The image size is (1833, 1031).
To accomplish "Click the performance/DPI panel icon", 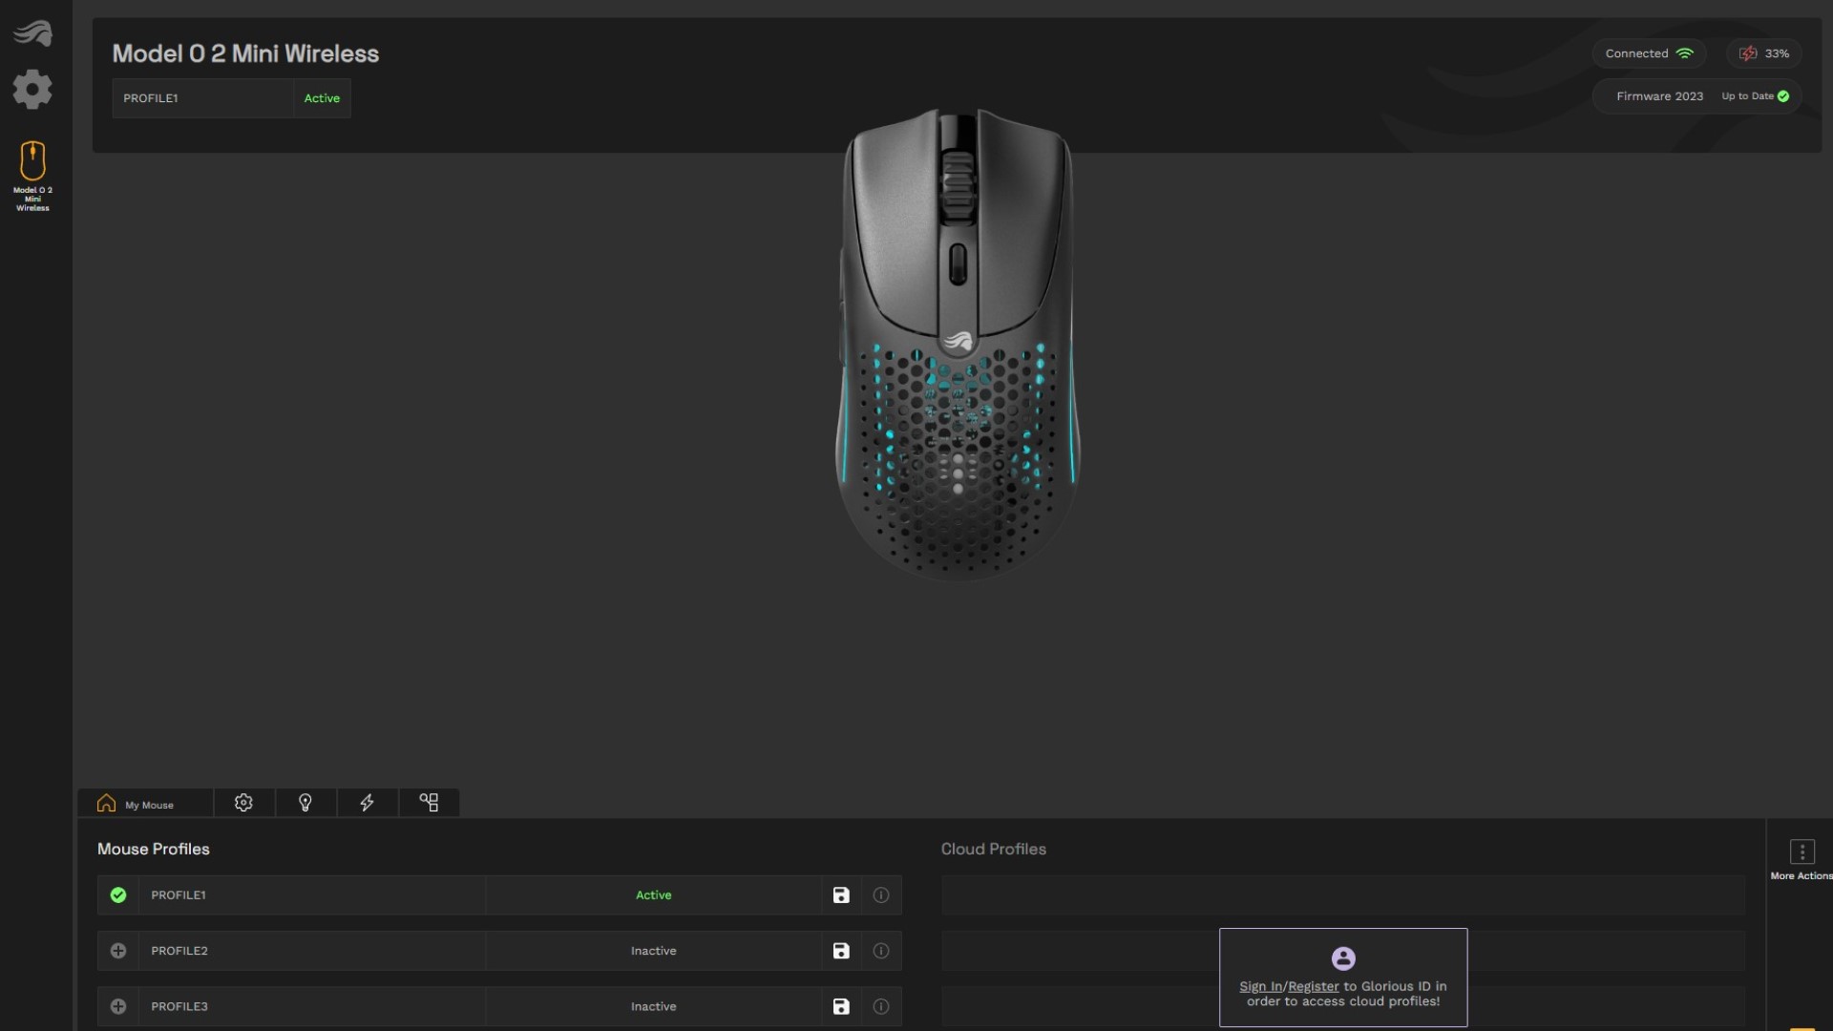I will point(367,802).
